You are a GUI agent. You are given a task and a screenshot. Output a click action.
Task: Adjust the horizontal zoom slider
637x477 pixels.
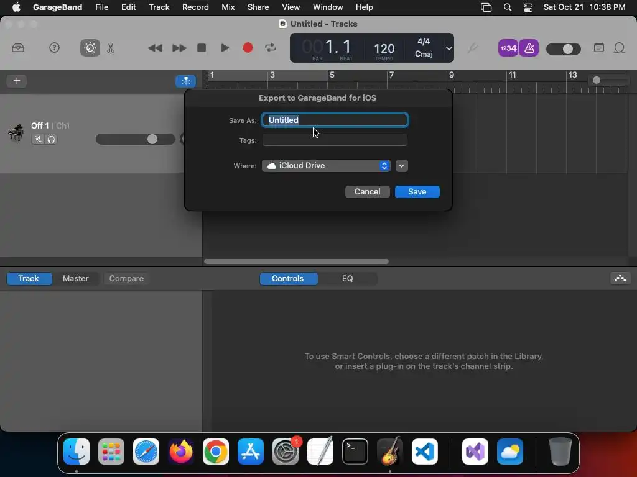pos(608,80)
